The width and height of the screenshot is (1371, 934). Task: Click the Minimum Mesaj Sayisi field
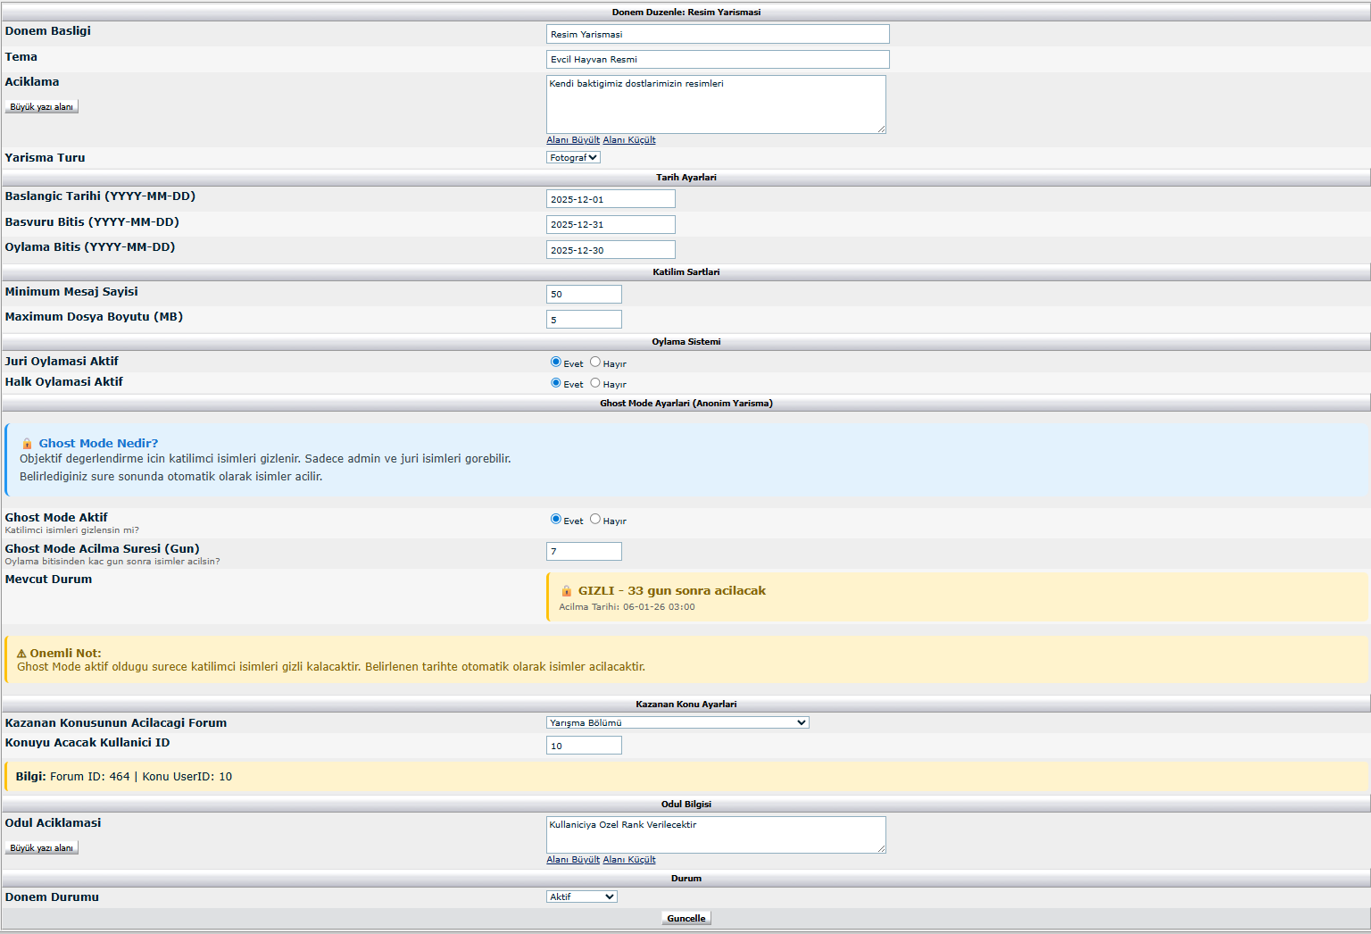[584, 295]
